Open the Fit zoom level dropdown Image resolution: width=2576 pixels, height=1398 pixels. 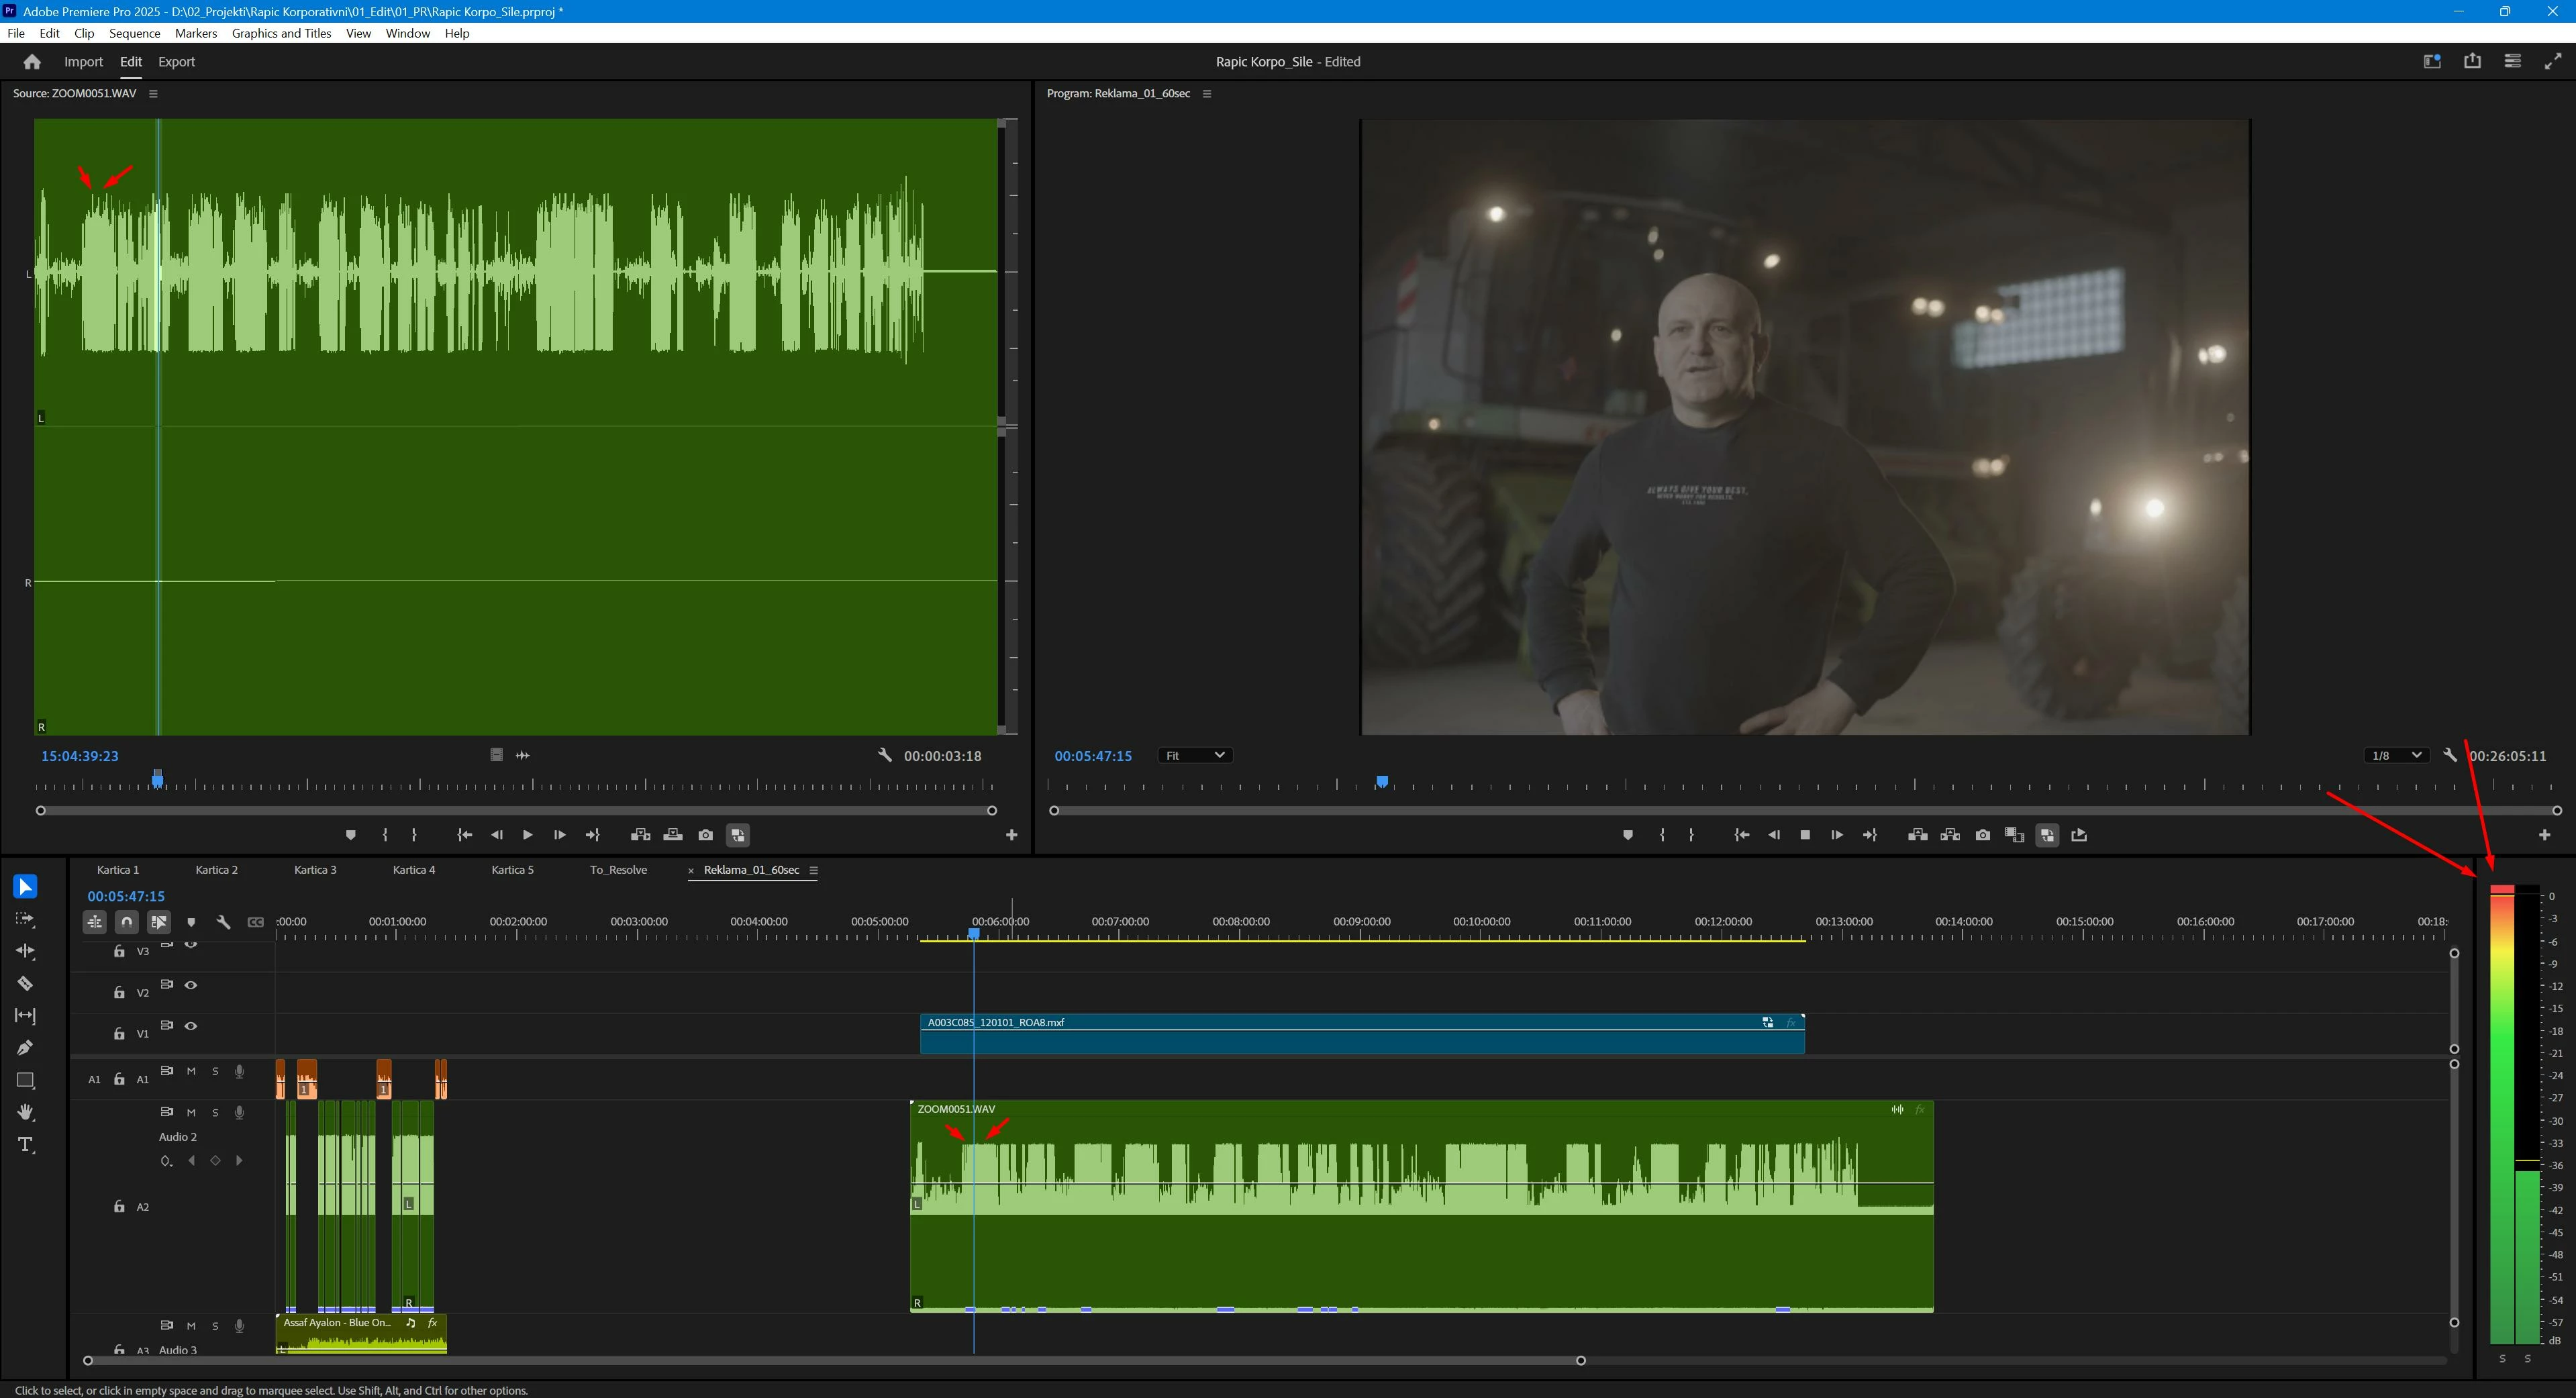(x=1194, y=756)
